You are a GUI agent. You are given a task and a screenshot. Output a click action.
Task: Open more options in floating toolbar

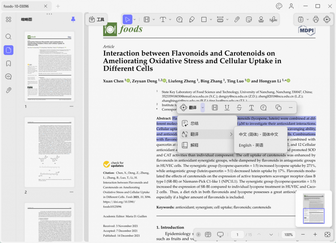pyautogui.click(x=291, y=108)
